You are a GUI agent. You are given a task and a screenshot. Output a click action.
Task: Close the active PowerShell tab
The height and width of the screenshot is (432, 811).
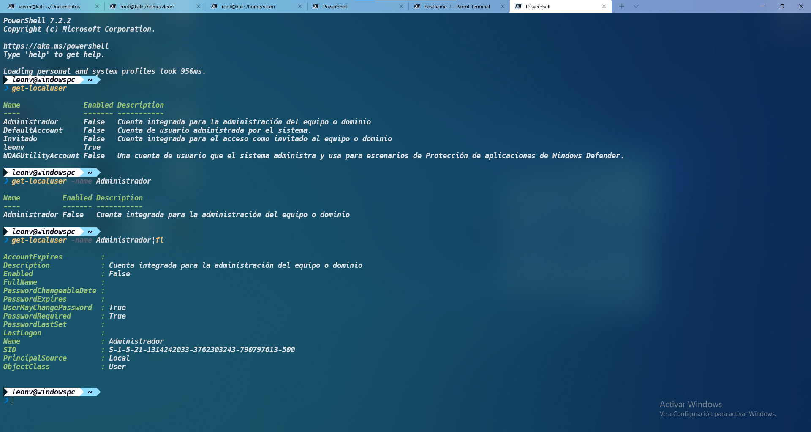pos(604,7)
